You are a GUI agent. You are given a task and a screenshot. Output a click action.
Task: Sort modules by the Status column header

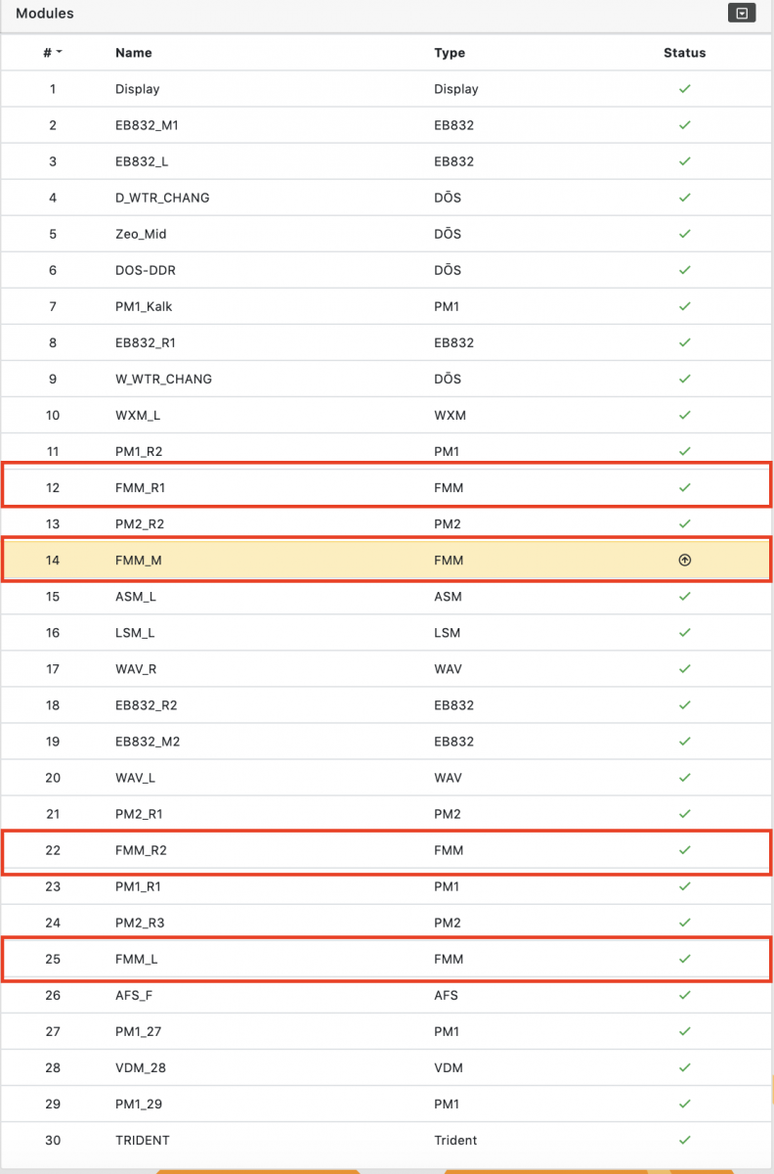684,53
